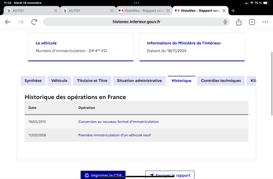
Task: Reload the page with the refresh icon
Action: (34, 22)
